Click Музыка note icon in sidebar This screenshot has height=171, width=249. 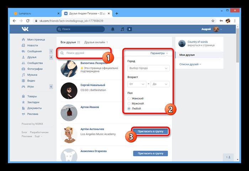pyautogui.click(x=23, y=75)
